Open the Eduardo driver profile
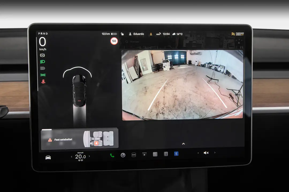The height and width of the screenshot is (192, 289). click(x=136, y=34)
